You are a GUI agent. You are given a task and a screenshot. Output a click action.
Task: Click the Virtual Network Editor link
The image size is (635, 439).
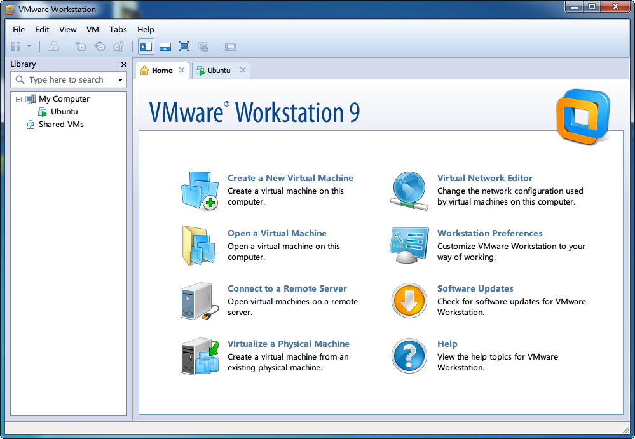coord(485,178)
